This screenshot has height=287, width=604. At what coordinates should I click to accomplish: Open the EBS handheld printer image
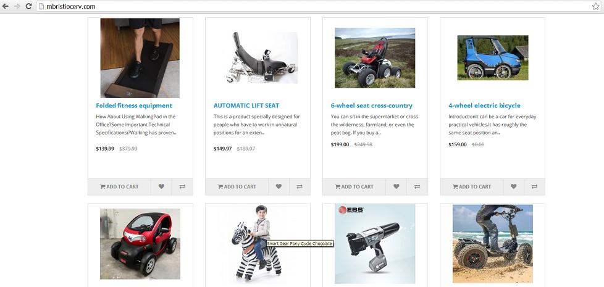pyautogui.click(x=375, y=244)
